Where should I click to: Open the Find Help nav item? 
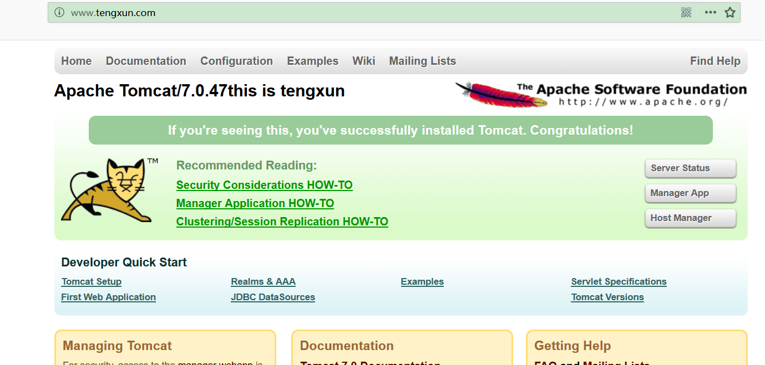pos(715,61)
